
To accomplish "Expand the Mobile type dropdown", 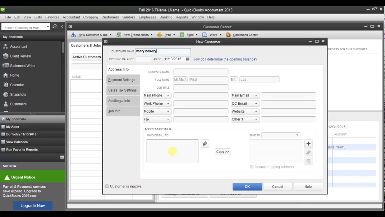I will point(168,111).
